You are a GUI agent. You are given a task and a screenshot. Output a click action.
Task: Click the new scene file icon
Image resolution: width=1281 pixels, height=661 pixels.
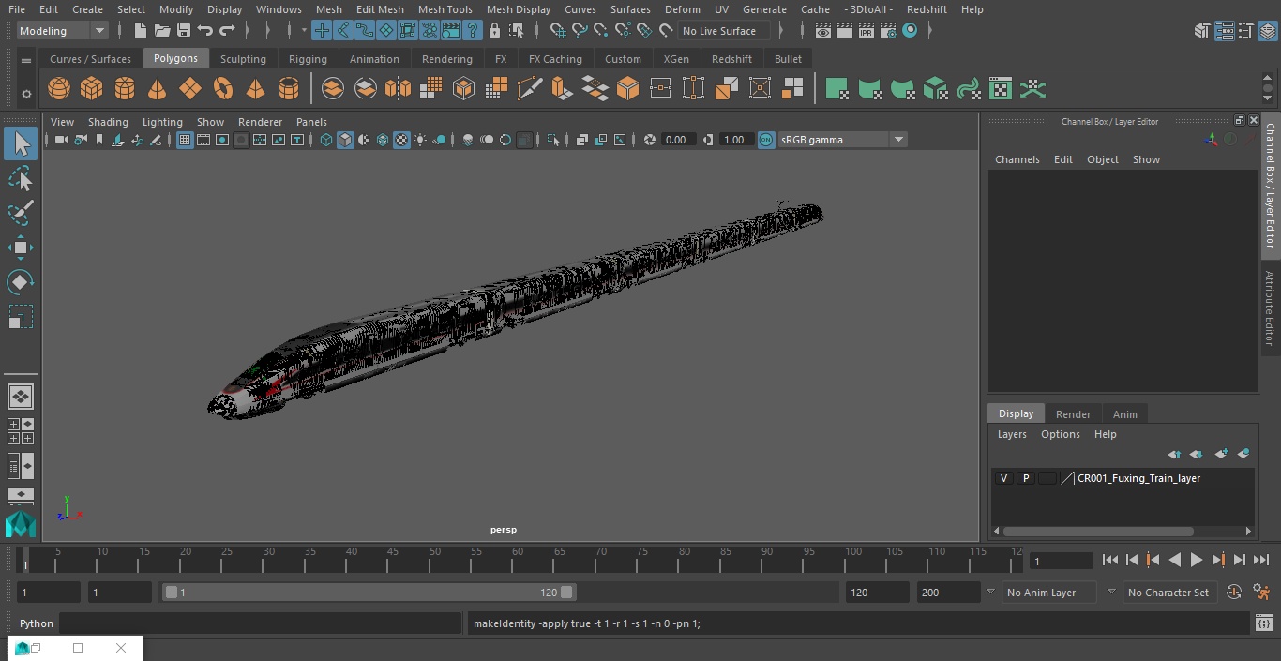click(140, 31)
